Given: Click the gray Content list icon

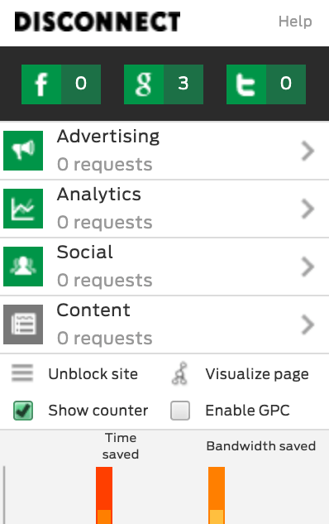Looking at the screenshot, I should click(23, 324).
